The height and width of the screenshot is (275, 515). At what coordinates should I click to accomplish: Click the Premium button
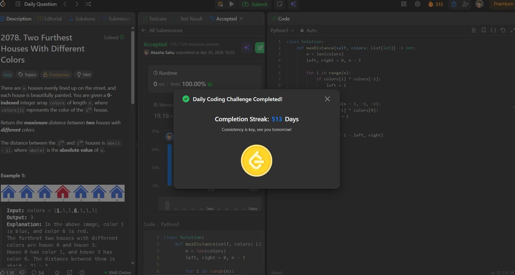pyautogui.click(x=502, y=4)
